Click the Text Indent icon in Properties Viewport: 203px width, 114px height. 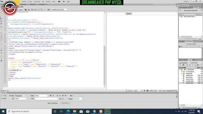(x=66, y=96)
